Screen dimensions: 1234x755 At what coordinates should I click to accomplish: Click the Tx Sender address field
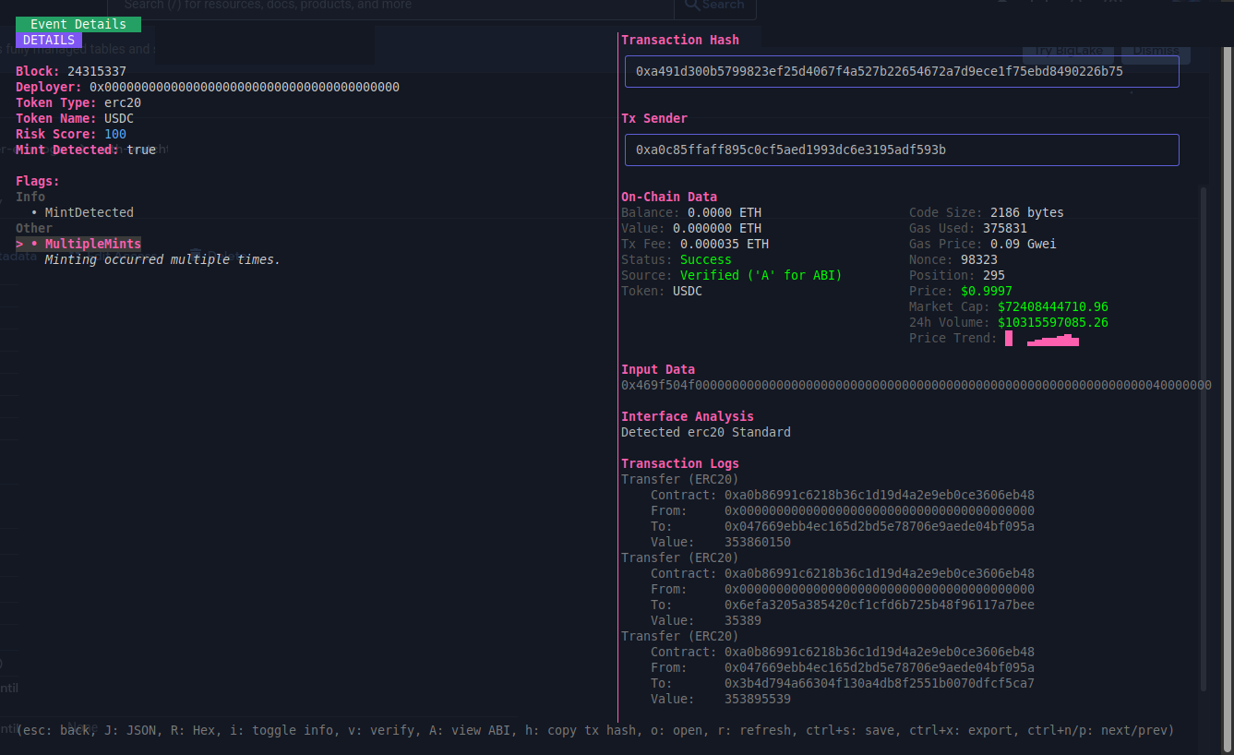point(901,150)
